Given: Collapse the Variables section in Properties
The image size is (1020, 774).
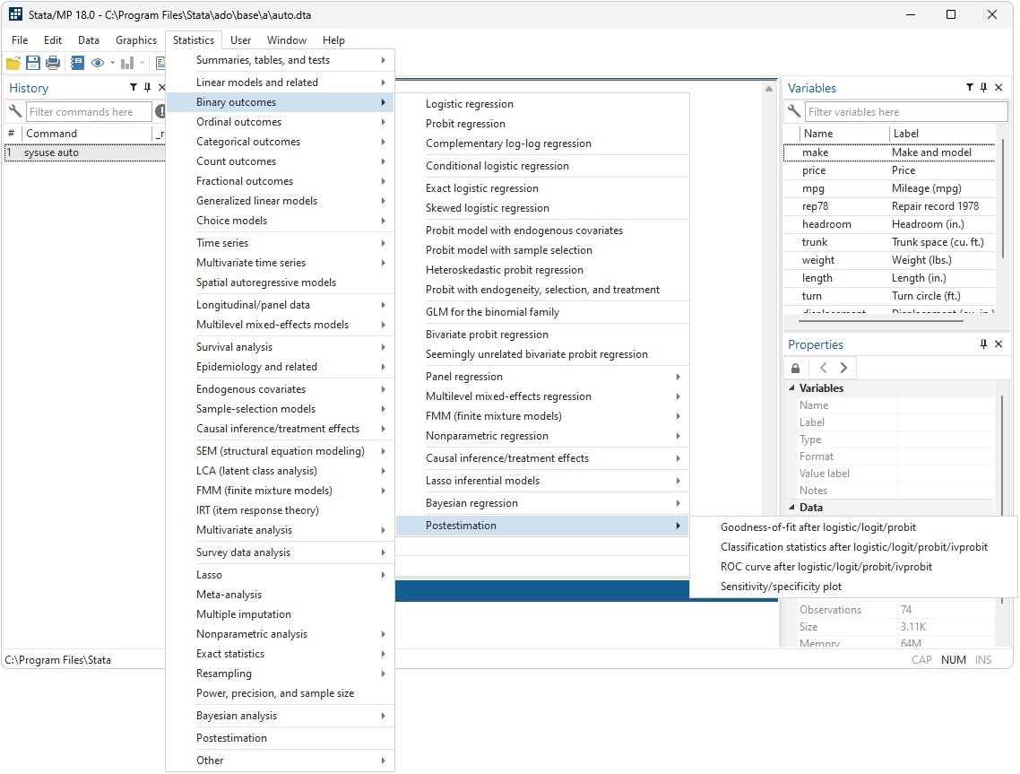Looking at the screenshot, I should pyautogui.click(x=791, y=388).
